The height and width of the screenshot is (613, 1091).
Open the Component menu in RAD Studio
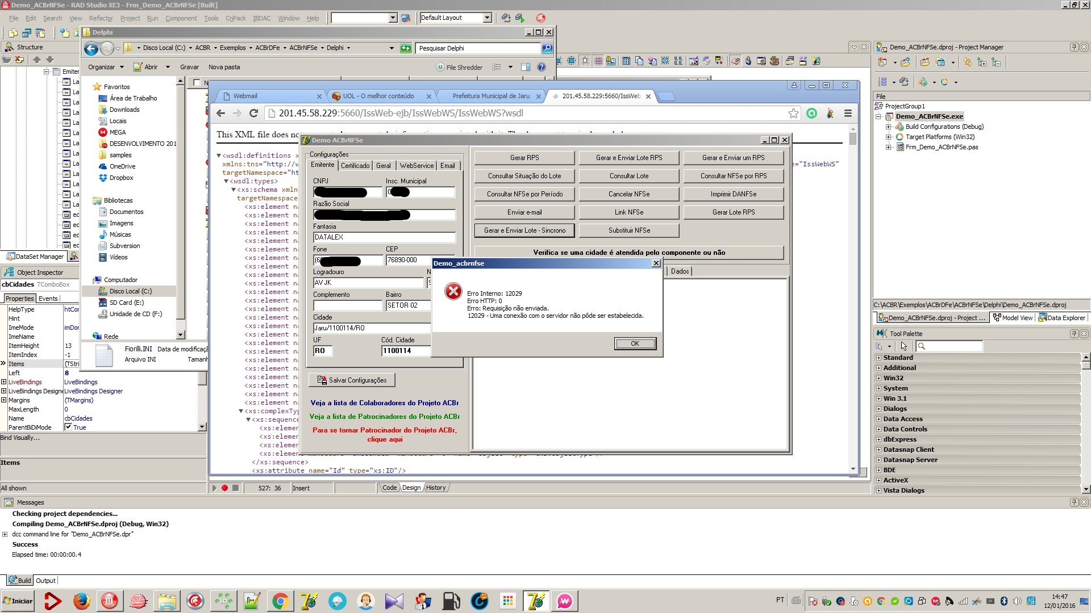pyautogui.click(x=181, y=18)
